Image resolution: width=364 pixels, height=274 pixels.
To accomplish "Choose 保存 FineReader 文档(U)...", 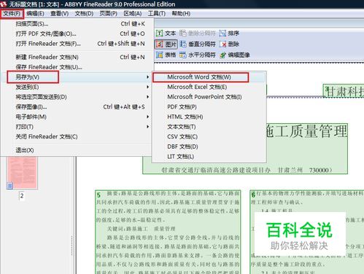I will tap(77, 67).
